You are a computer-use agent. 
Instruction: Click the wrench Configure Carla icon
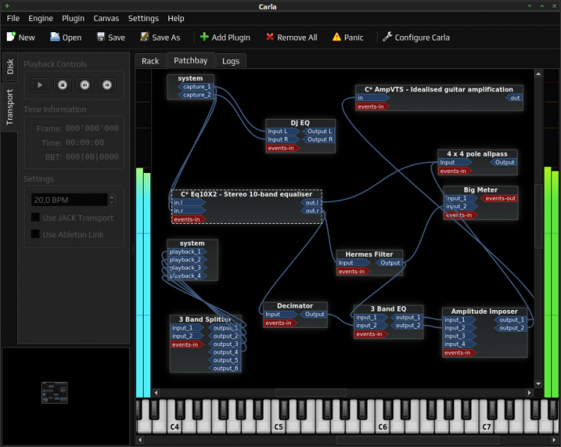pyautogui.click(x=387, y=37)
